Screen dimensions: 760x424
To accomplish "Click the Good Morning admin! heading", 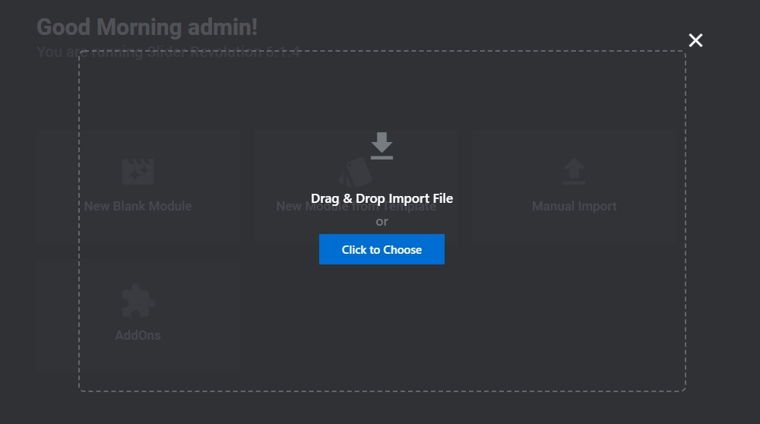I will coord(147,27).
